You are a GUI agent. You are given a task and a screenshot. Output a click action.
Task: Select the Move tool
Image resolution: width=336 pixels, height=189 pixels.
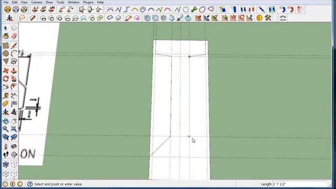tap(6, 71)
